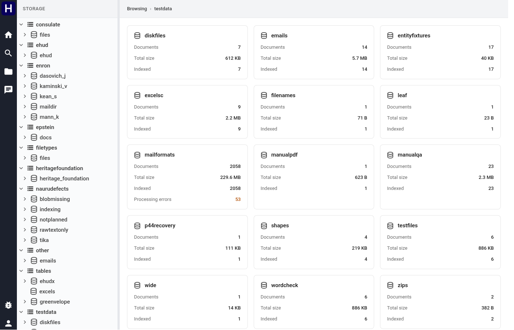Expand the kaminski_v dataset chevron
The image size is (514, 330).
25,86
